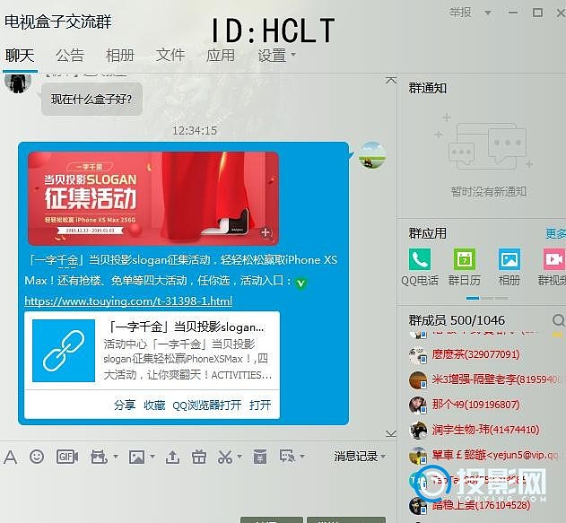The image size is (566, 523).
Task: Zoom the banner using plus icon
Action: pos(266,232)
